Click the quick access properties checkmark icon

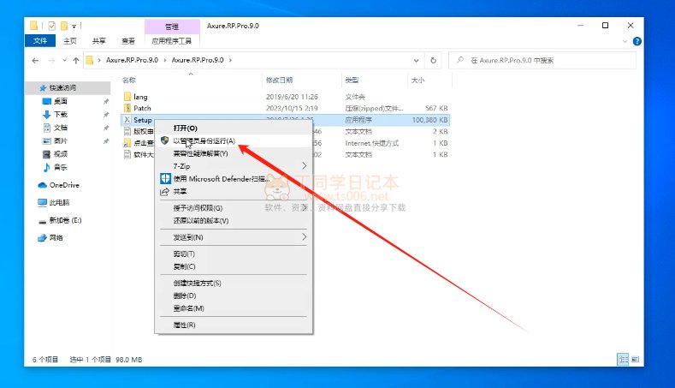pos(51,26)
